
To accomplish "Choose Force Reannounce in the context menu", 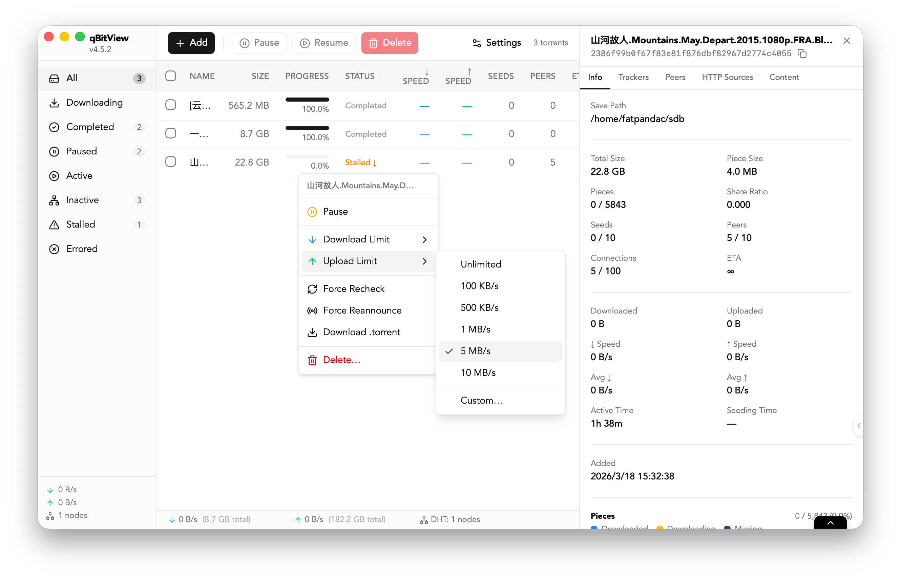I will click(368, 310).
